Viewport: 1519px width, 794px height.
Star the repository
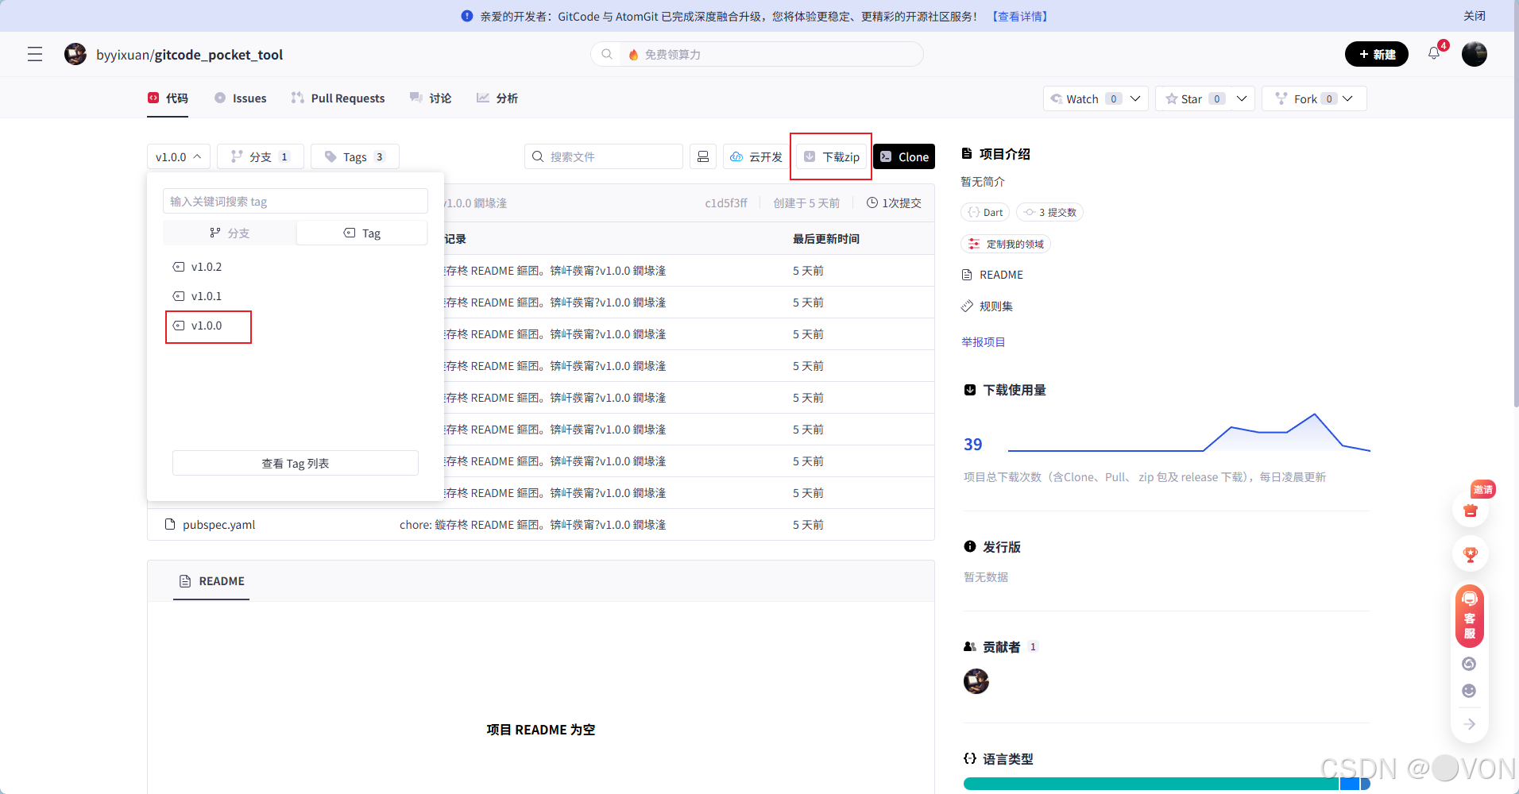[1190, 98]
